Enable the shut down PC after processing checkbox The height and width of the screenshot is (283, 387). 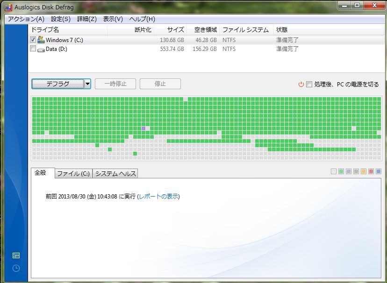pyautogui.click(x=309, y=85)
